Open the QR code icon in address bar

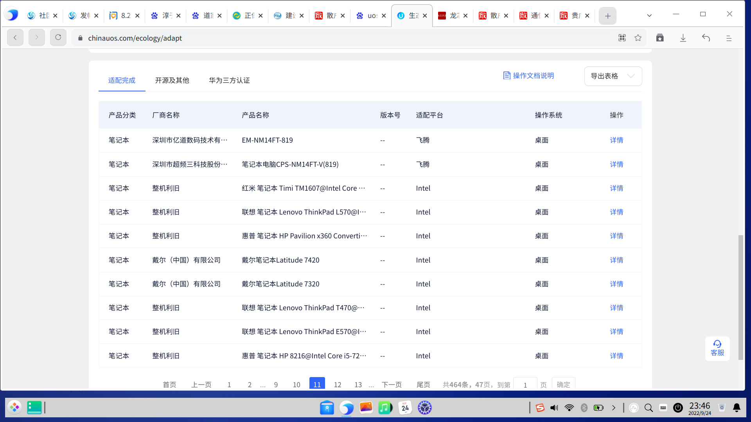622,38
